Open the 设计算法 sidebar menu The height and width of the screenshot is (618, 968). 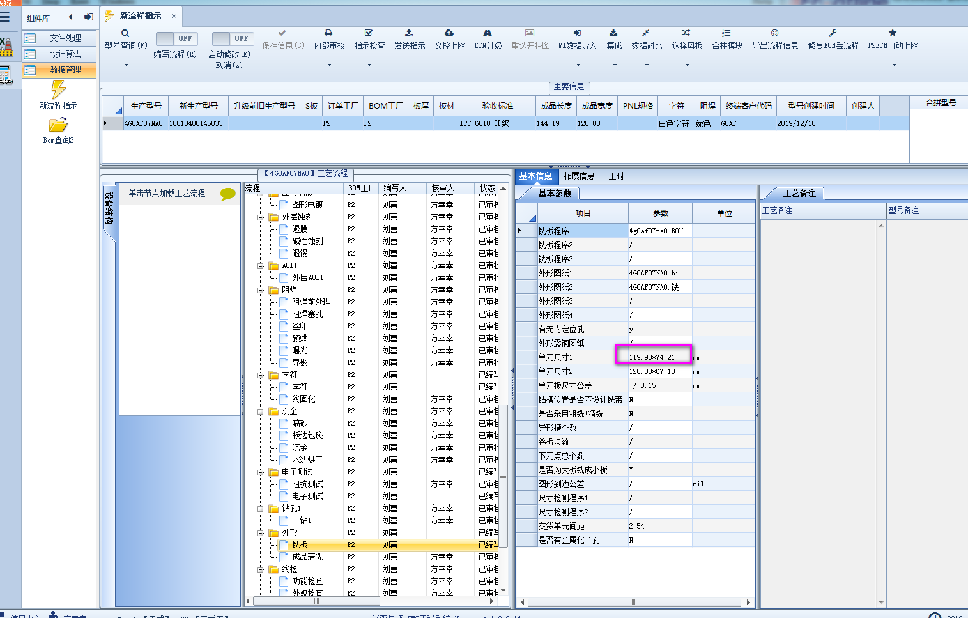click(x=59, y=54)
